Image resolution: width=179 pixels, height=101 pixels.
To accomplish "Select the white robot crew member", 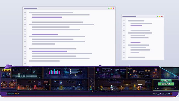I will pyautogui.click(x=112, y=87).
